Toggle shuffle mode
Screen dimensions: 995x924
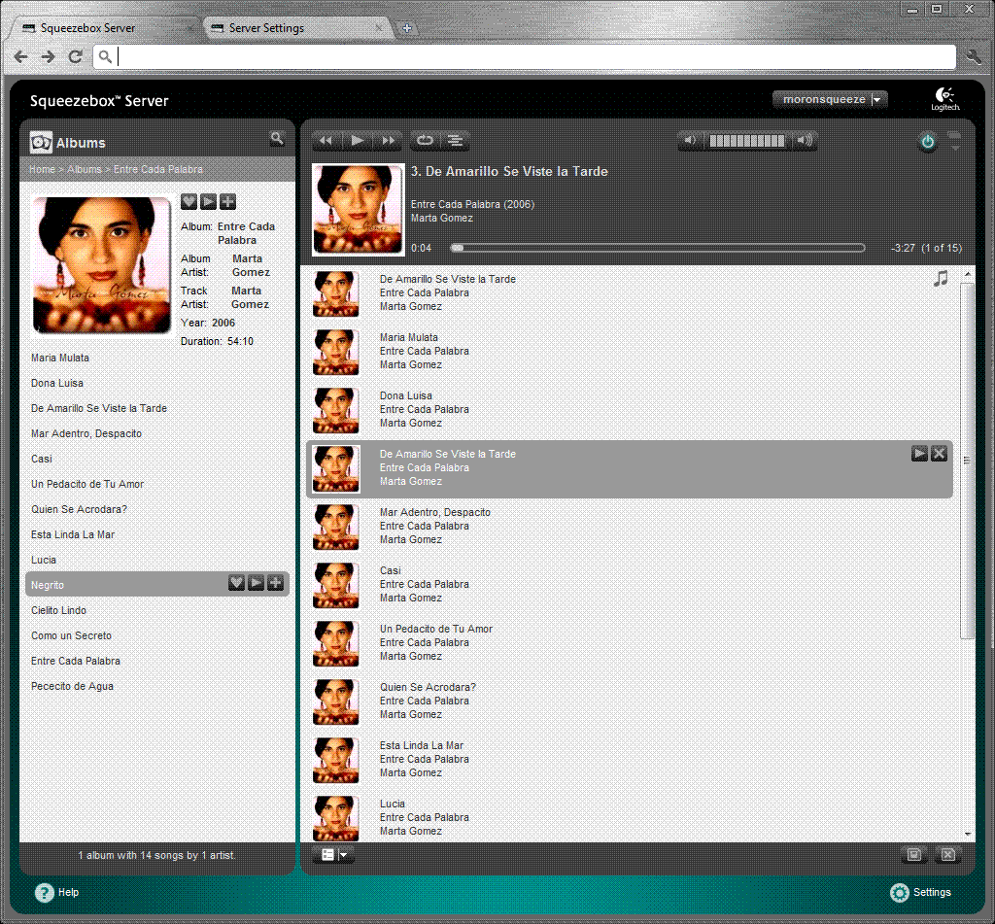[x=455, y=141]
